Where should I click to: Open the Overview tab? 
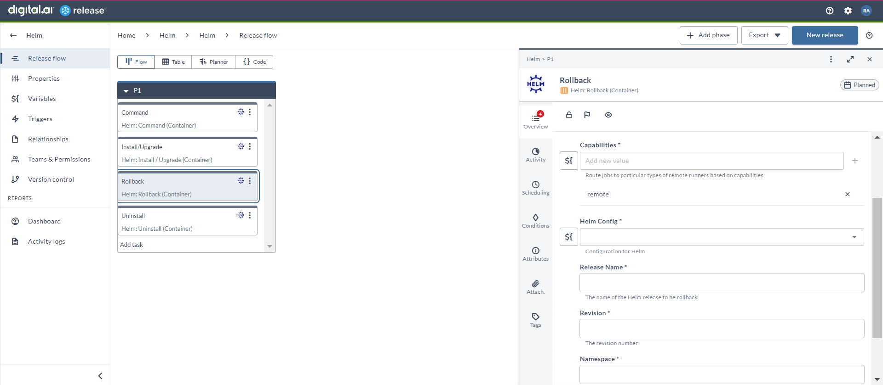pyautogui.click(x=536, y=122)
